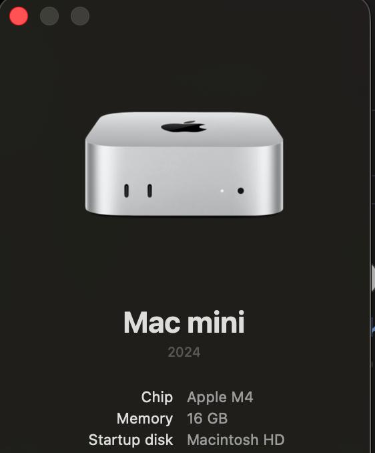Screen dimensions: 375x453
Task: Click the dimmed zoom window button
Action: 80,16
